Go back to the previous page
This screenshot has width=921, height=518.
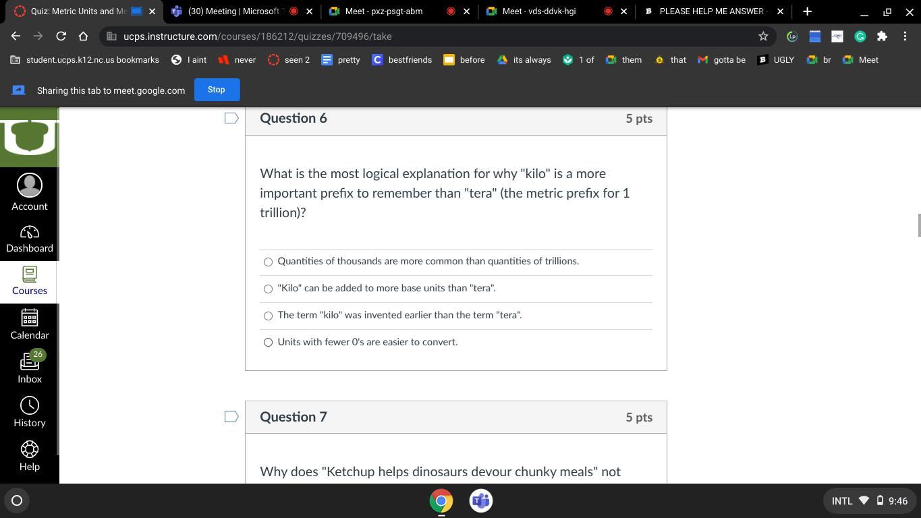[16, 36]
